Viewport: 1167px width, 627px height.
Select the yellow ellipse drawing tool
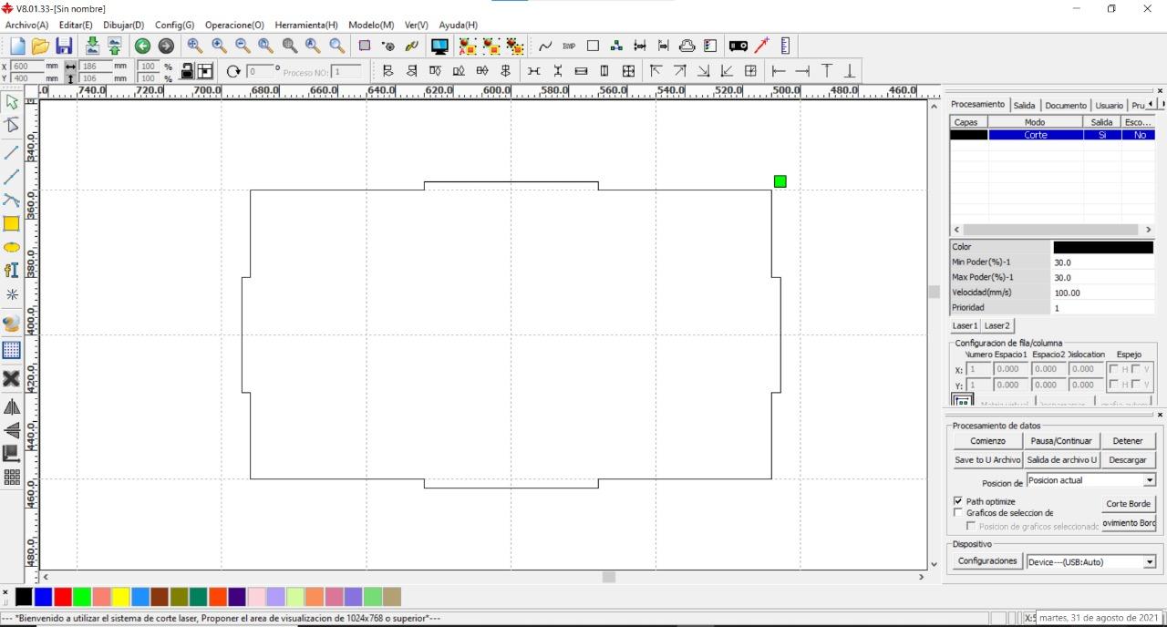click(x=12, y=248)
